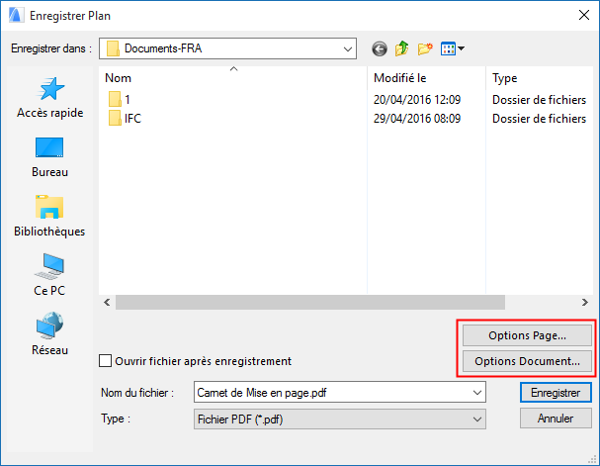Click the Enregistrer button

tap(555, 393)
